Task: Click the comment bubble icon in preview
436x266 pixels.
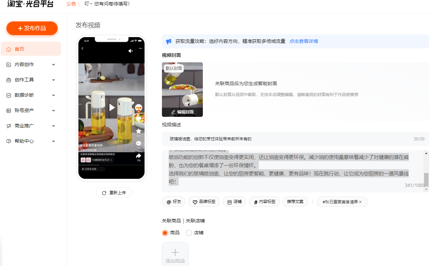Action: [x=138, y=143]
